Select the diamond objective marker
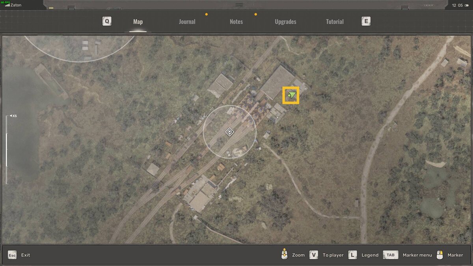The width and height of the screenshot is (473, 266). [x=230, y=132]
